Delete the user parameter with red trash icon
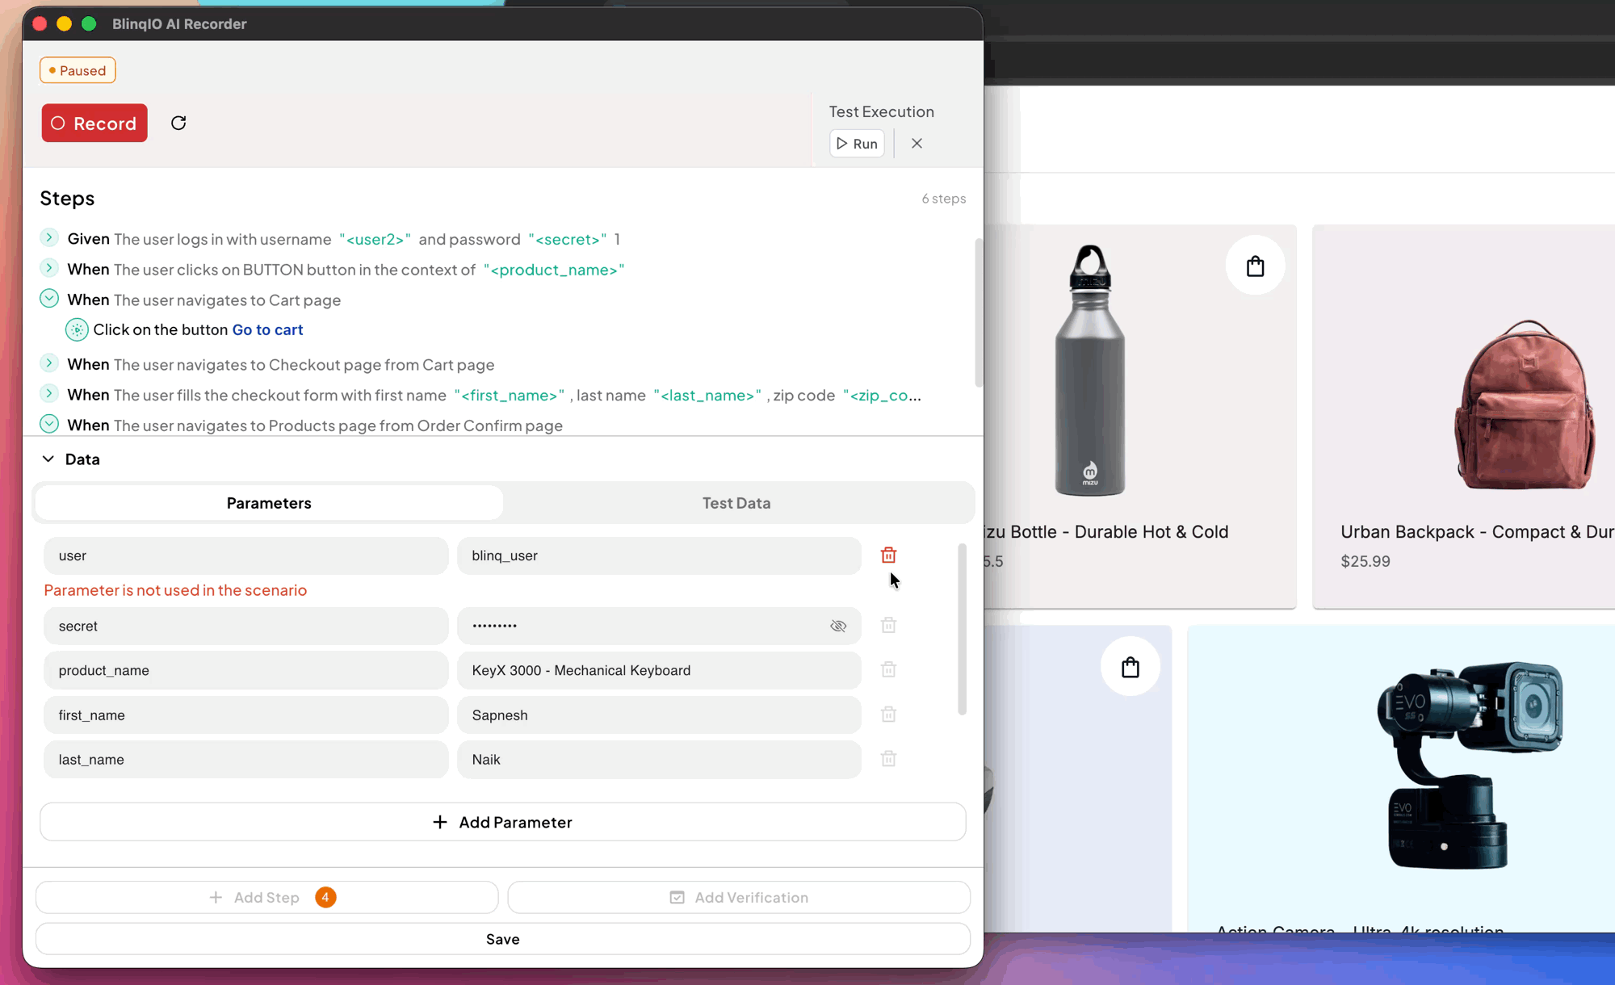This screenshot has width=1615, height=985. pos(888,555)
